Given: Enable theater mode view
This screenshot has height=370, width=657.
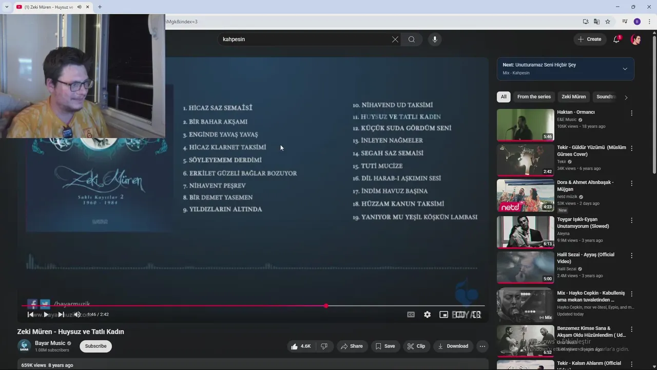Looking at the screenshot, I should 460,314.
